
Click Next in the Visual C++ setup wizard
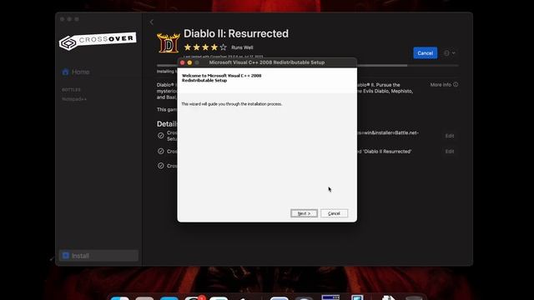304,213
